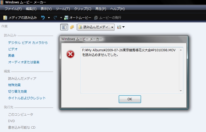Click the オーディオまたは音楽 link
Screen dimensions: 206x132
pyautogui.click(x=24, y=62)
